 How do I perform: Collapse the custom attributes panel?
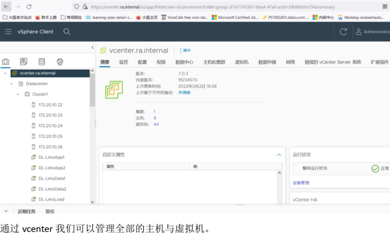[279, 155]
